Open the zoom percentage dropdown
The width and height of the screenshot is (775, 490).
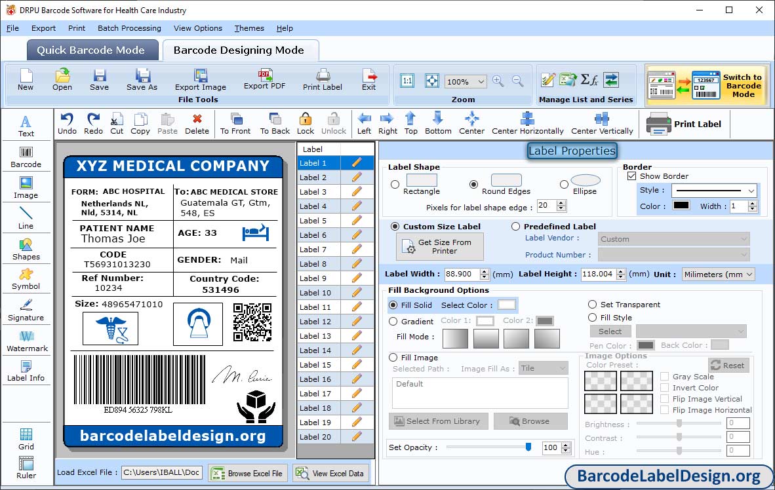click(x=481, y=81)
